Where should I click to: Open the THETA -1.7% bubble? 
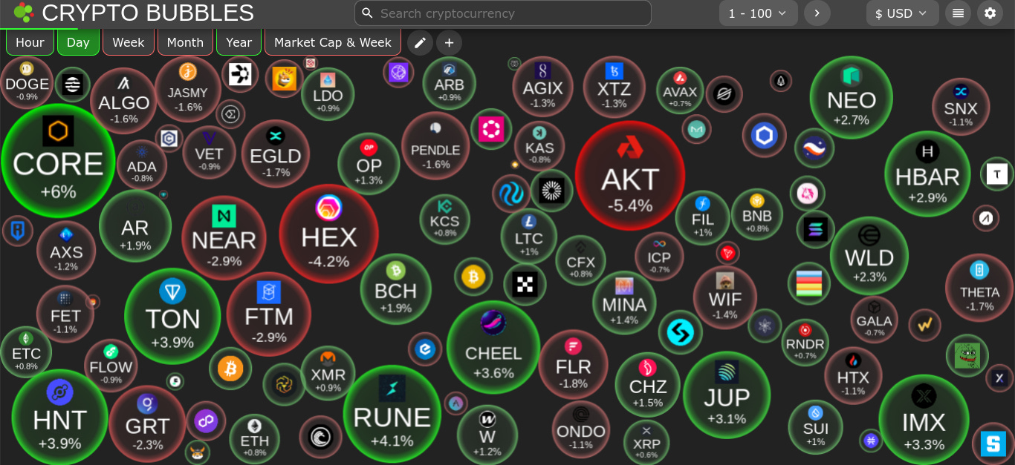coord(979,288)
